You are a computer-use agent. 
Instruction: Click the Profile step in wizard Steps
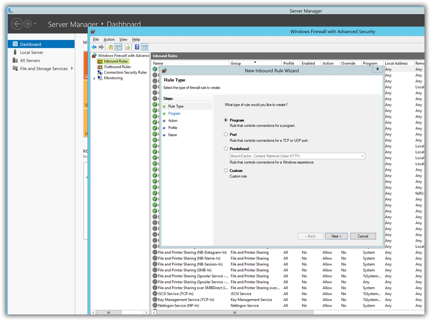[173, 128]
